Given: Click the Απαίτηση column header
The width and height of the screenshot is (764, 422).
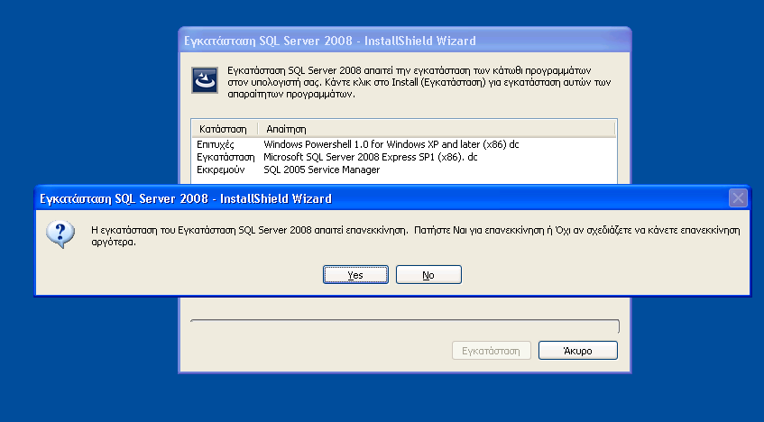Looking at the screenshot, I should 436,129.
